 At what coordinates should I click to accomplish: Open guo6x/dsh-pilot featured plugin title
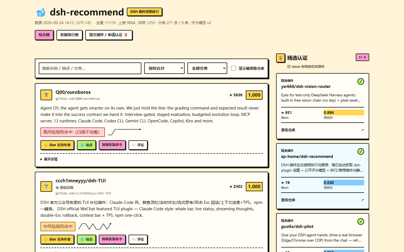pos(297,227)
